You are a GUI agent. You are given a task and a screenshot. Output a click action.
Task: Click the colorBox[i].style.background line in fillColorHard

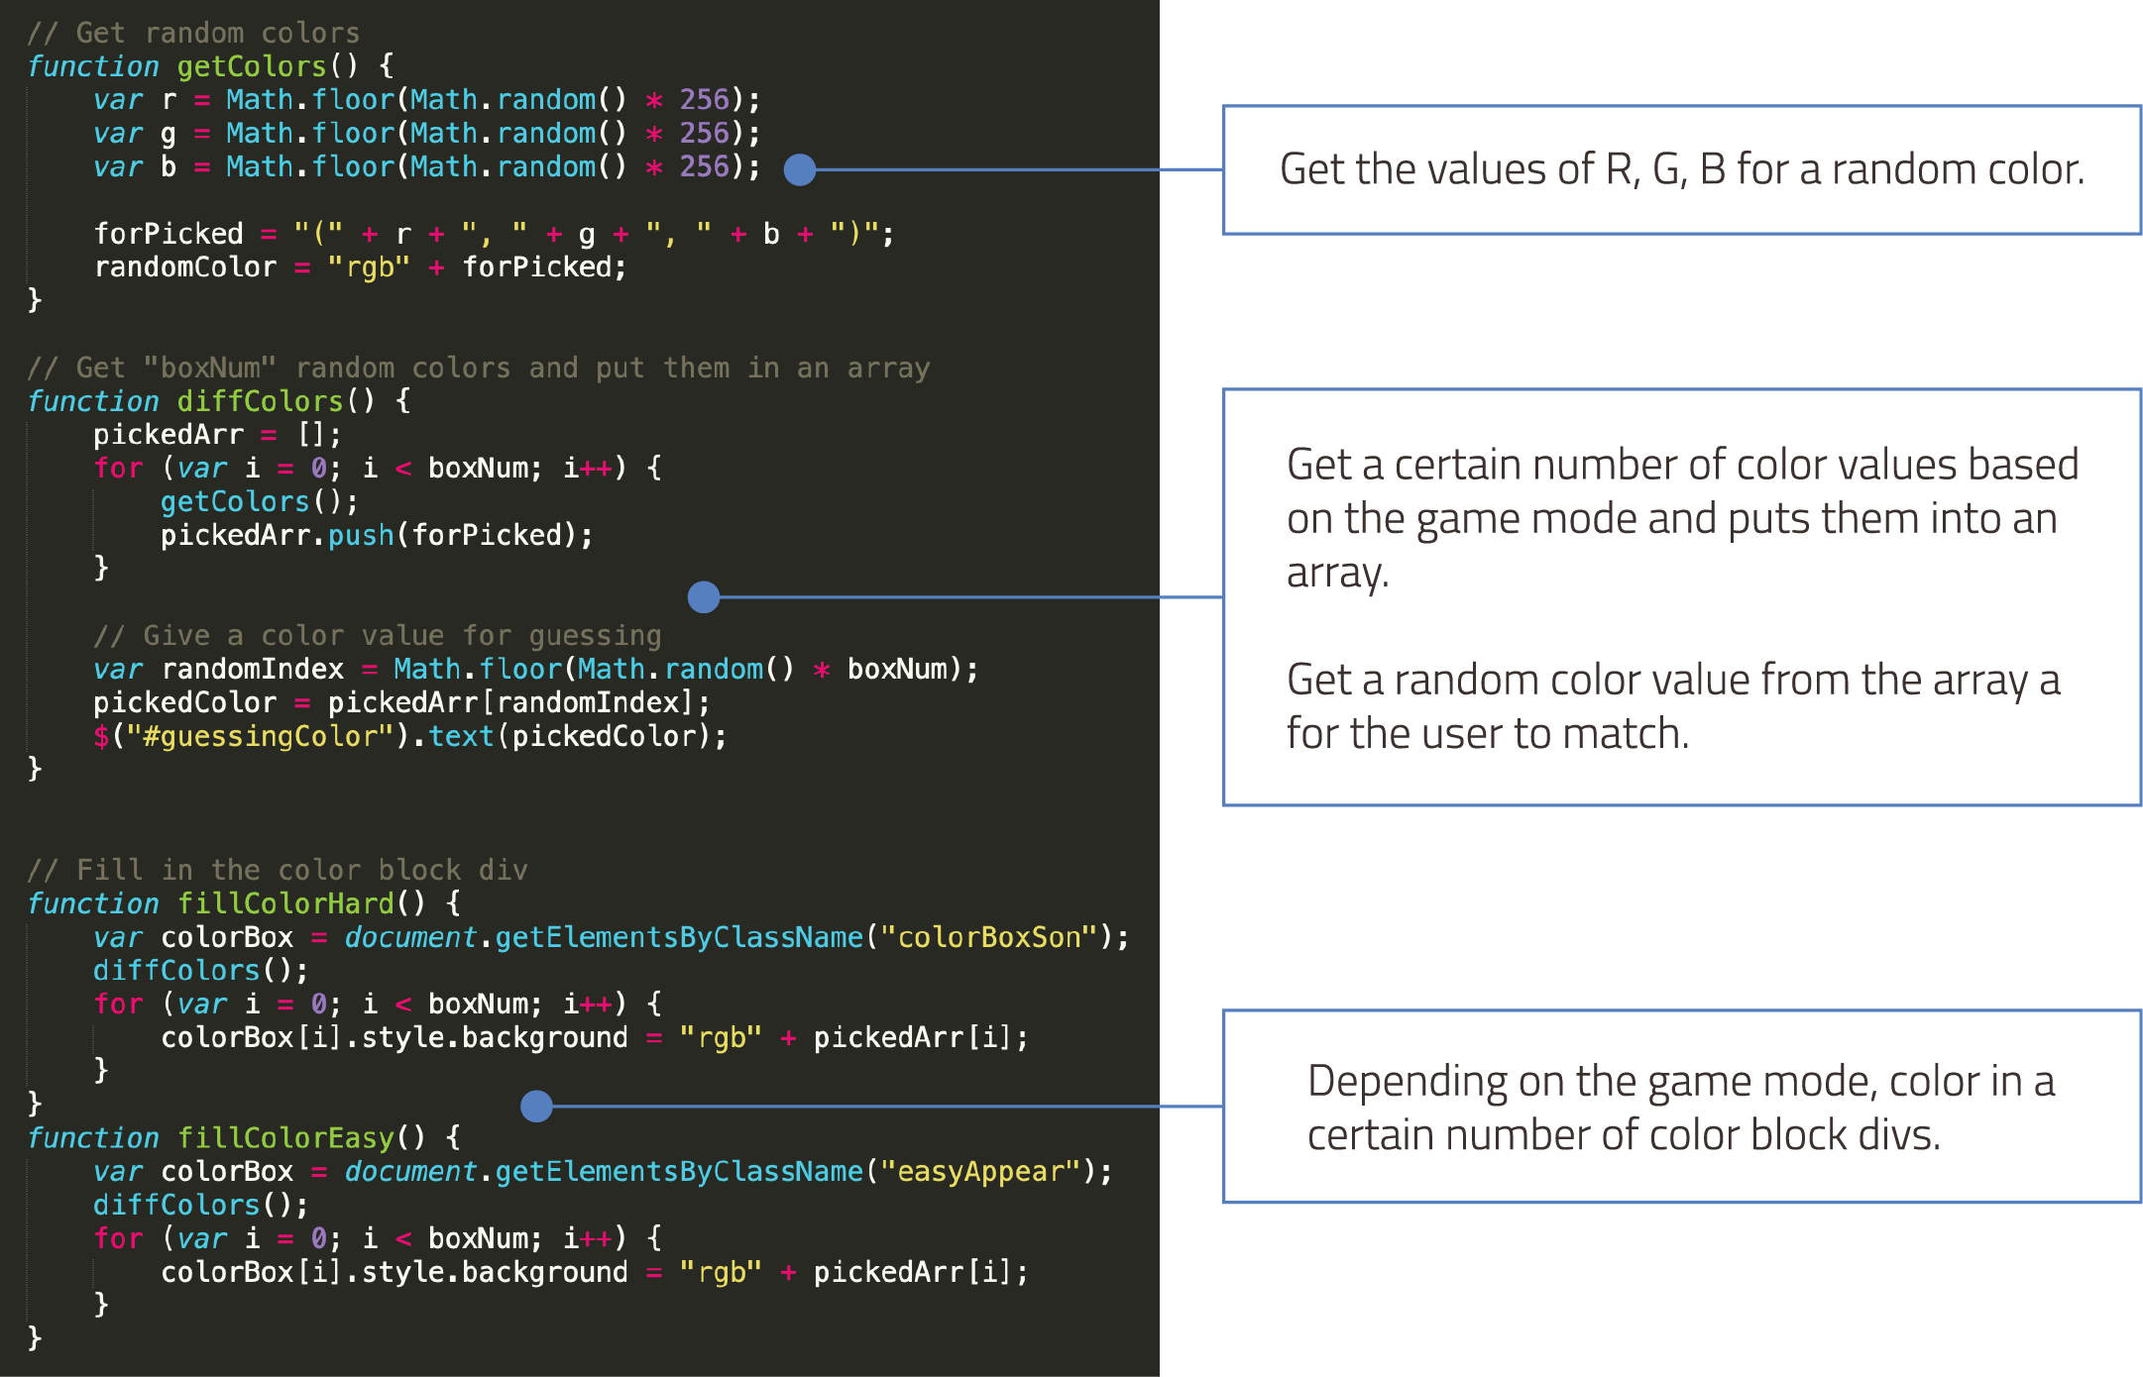coord(595,1038)
